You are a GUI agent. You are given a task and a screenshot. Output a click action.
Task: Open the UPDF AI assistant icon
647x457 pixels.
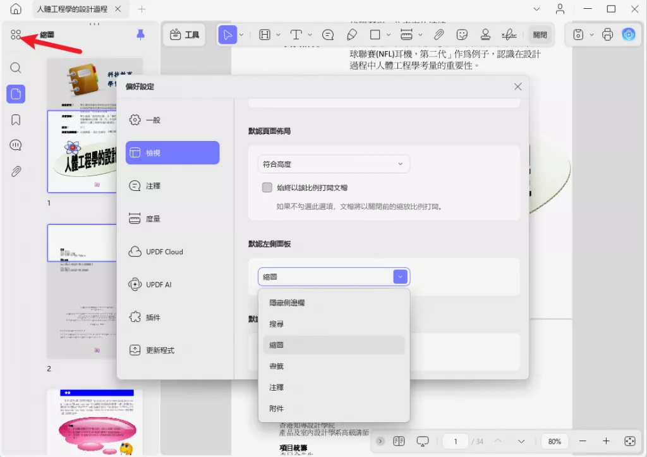(x=629, y=35)
